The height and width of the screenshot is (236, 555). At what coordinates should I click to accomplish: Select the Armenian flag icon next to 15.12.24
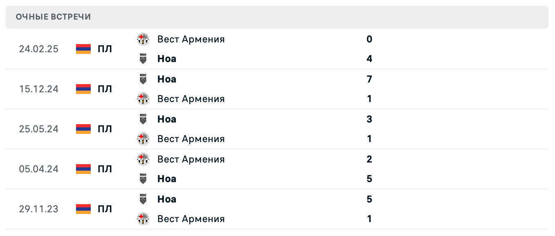[x=83, y=89]
